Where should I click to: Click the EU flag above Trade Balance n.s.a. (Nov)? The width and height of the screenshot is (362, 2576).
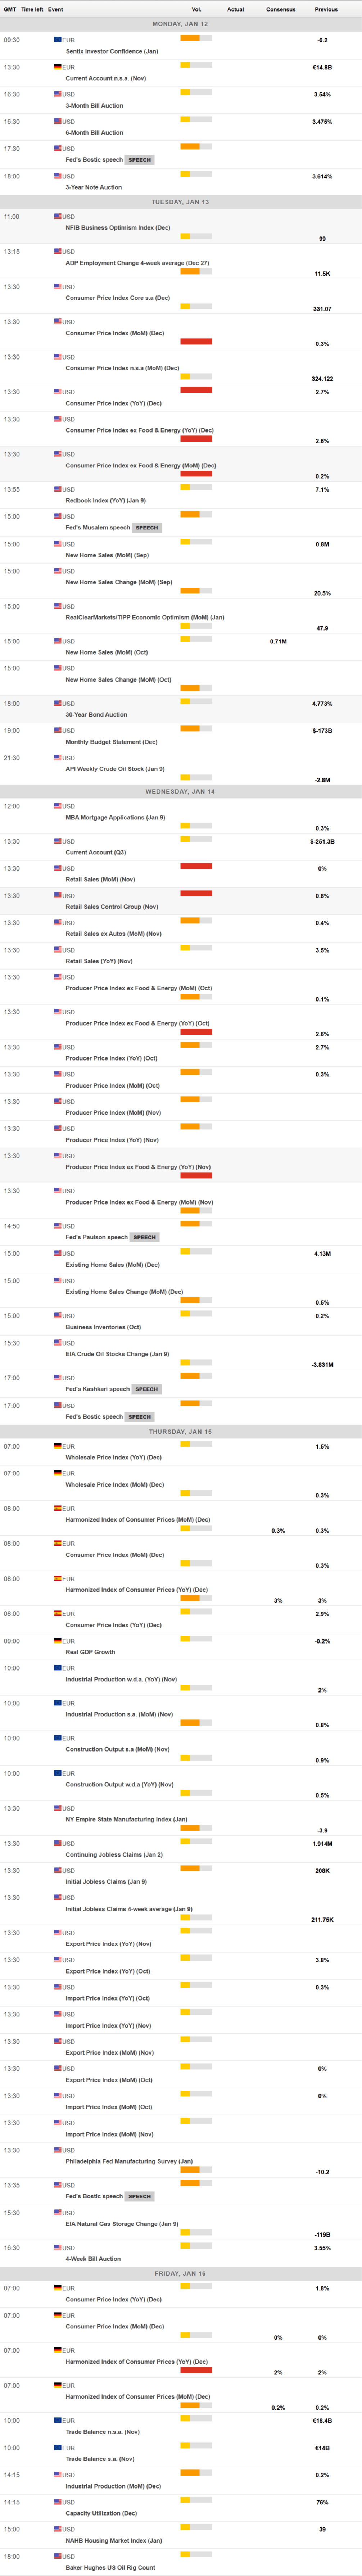[x=58, y=2420]
